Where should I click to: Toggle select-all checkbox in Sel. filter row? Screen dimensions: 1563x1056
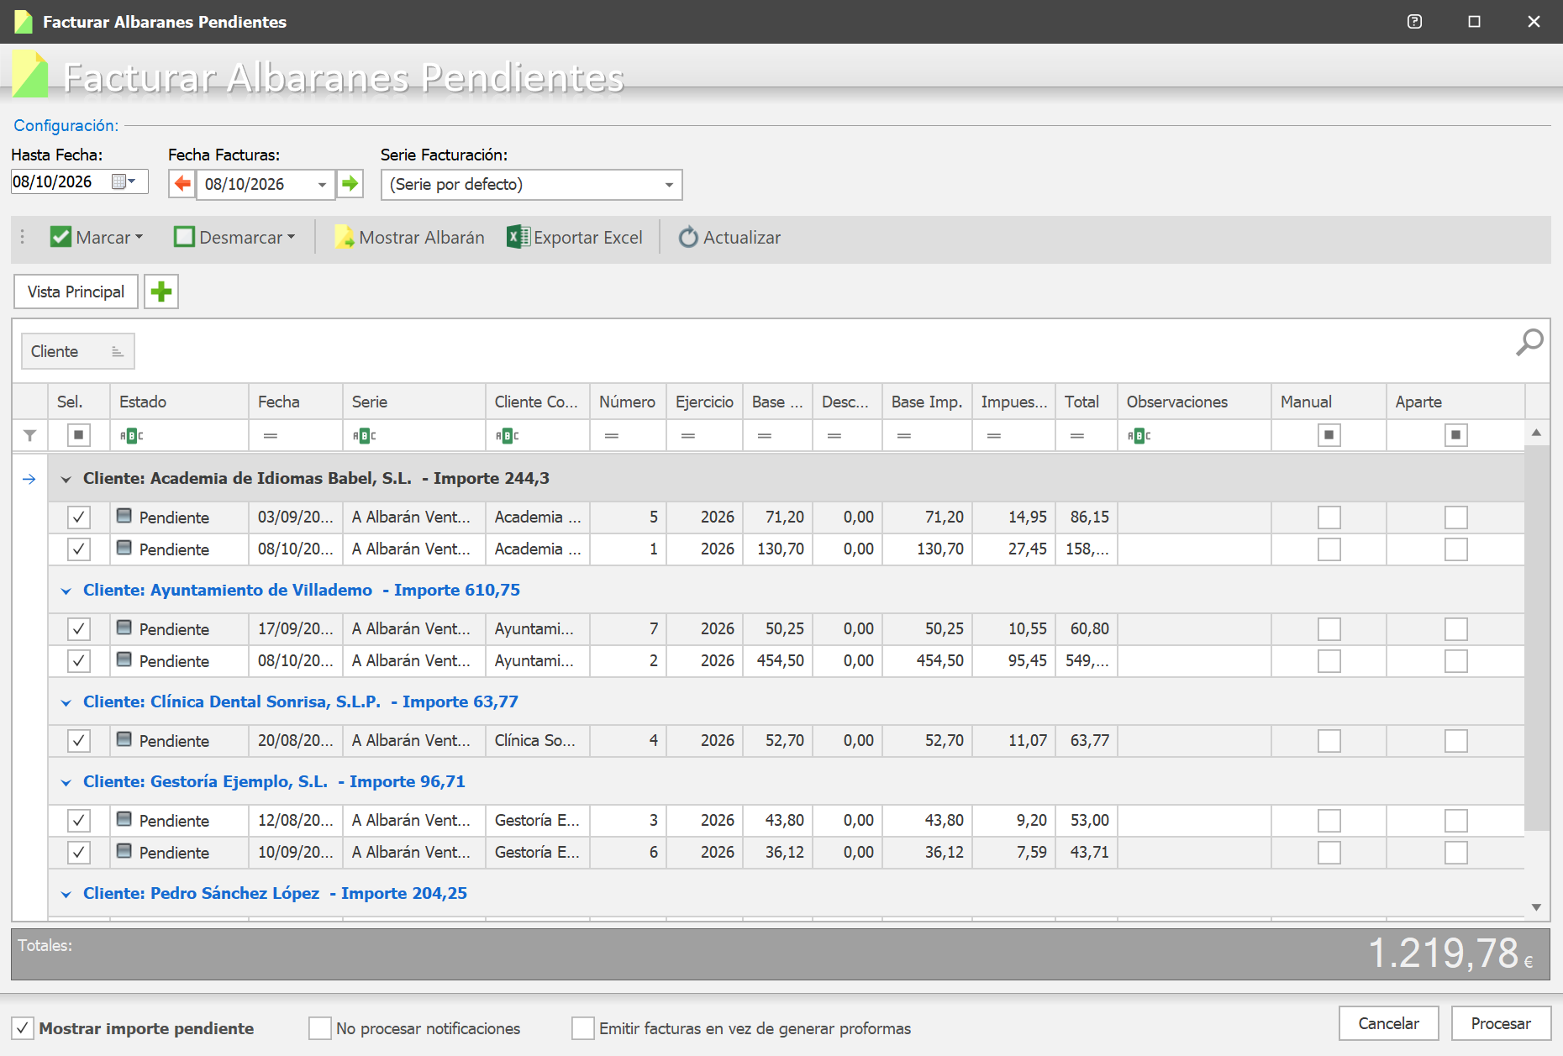point(79,435)
